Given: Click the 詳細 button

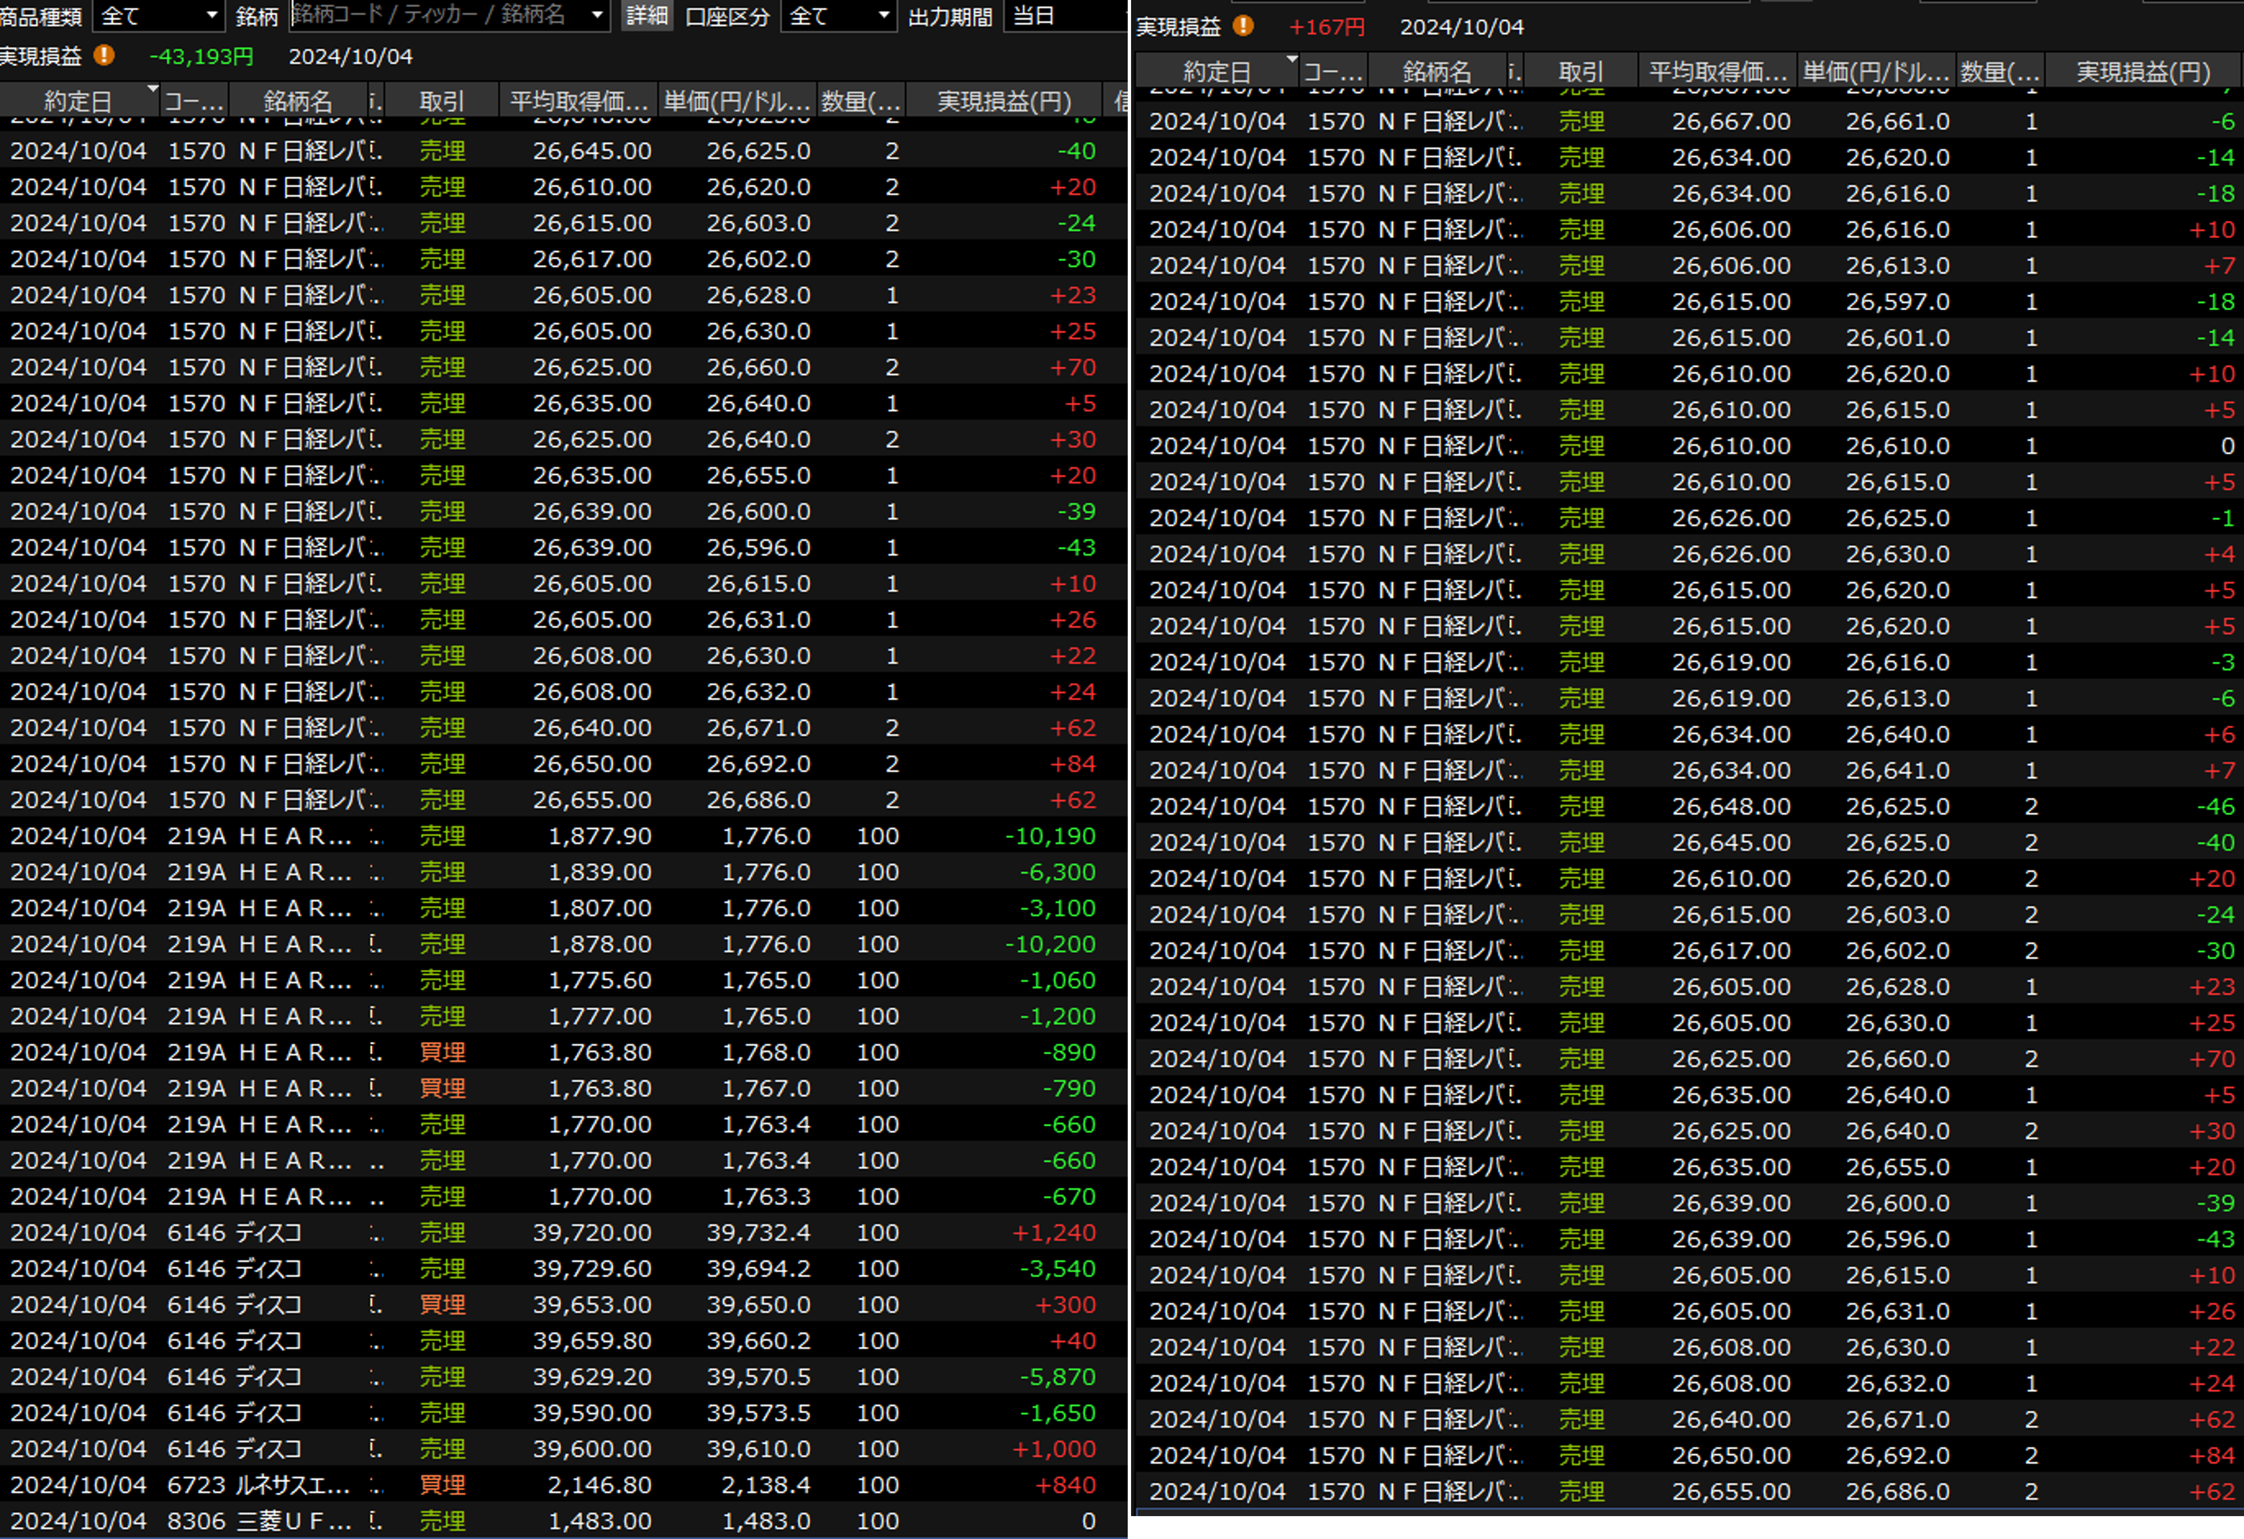Looking at the screenshot, I should [x=646, y=15].
